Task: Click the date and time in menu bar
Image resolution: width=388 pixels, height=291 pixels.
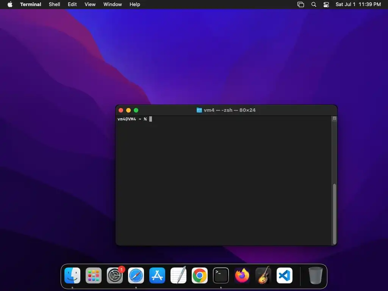Action: tap(358, 5)
